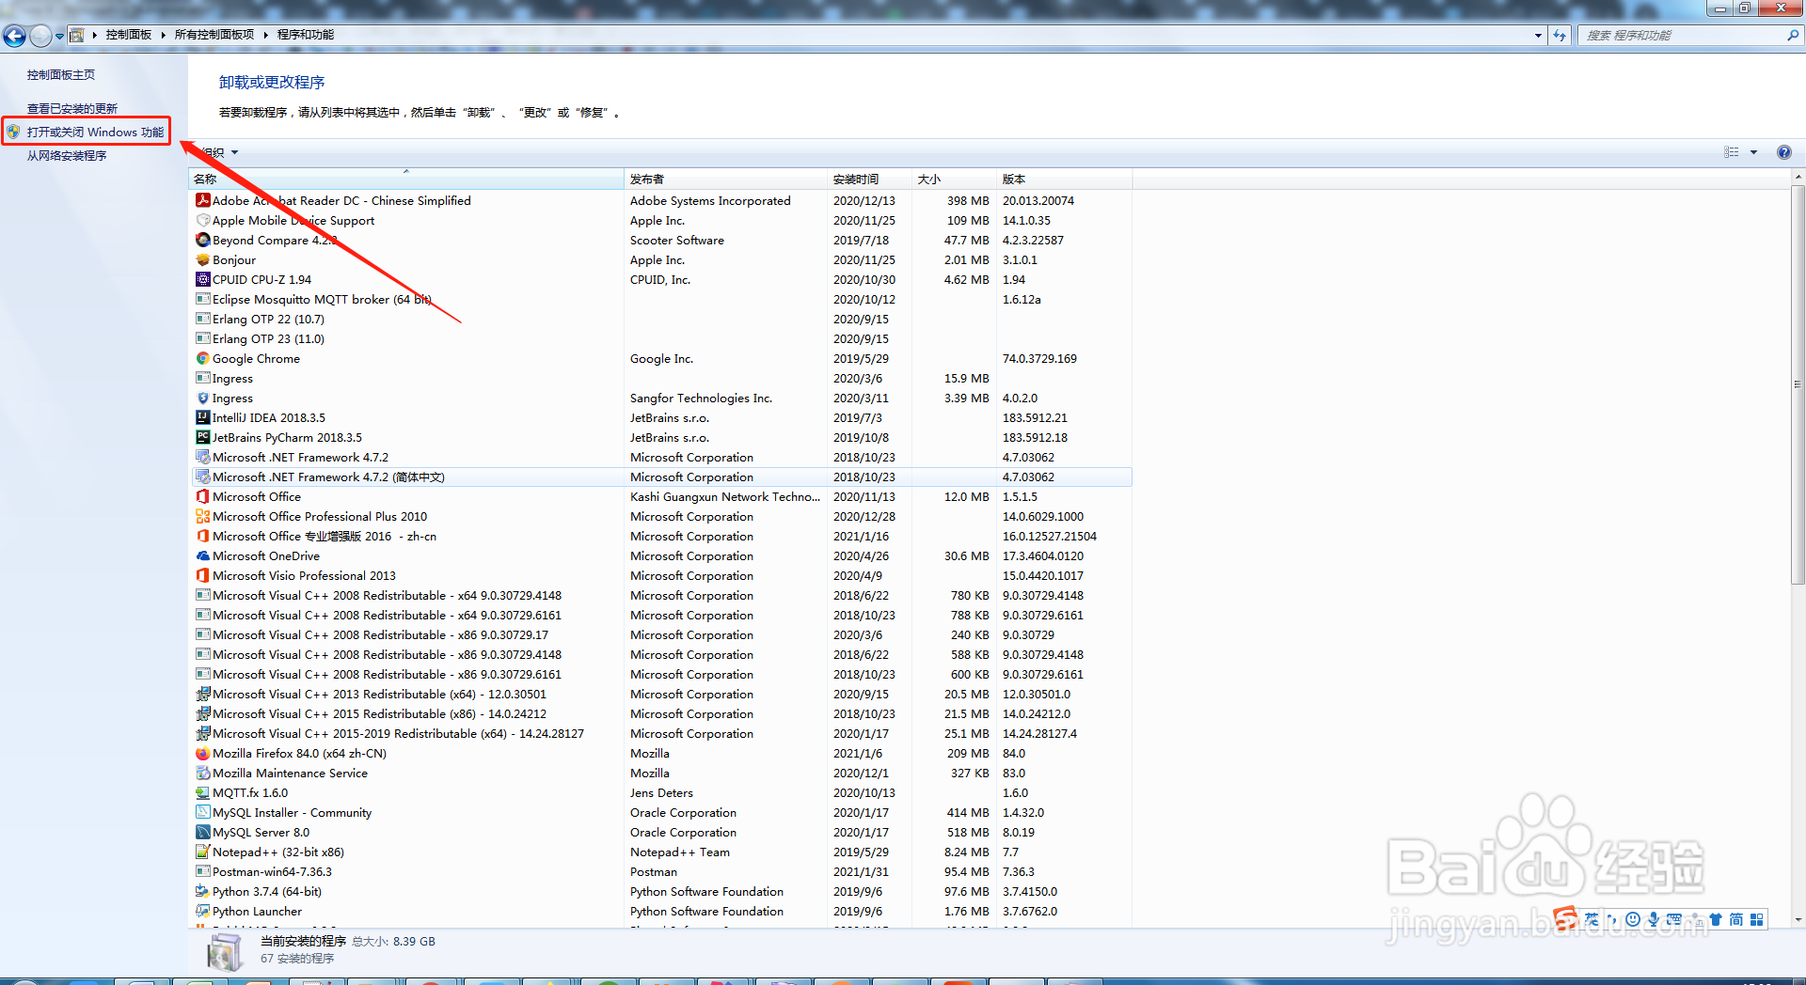Click the blue help question mark icon
The width and height of the screenshot is (1806, 985).
[x=1784, y=152]
